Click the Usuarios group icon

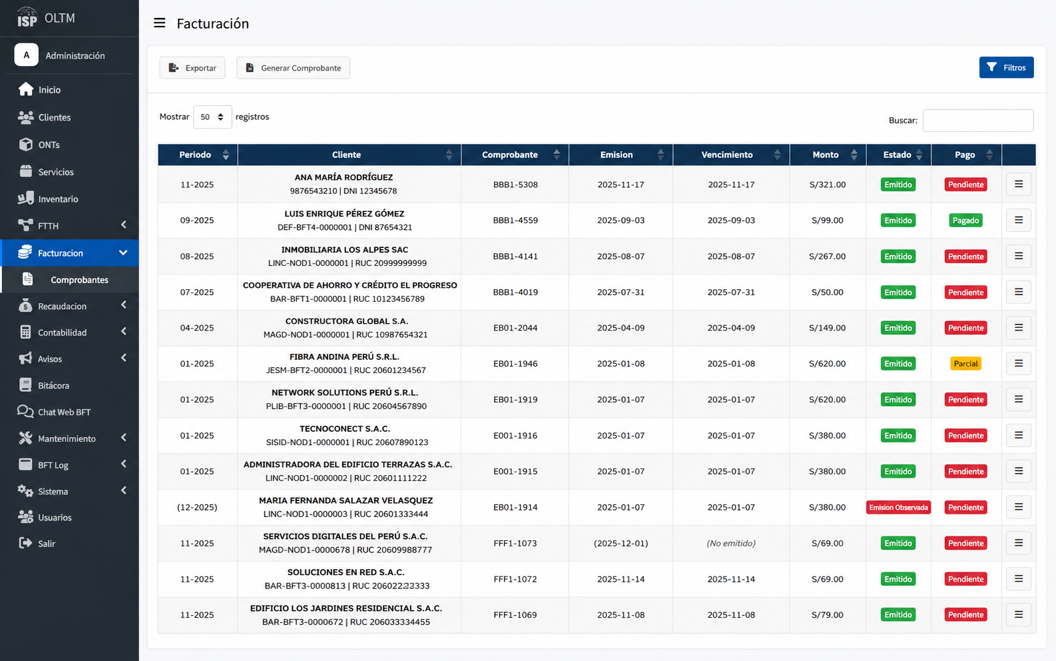pos(25,517)
